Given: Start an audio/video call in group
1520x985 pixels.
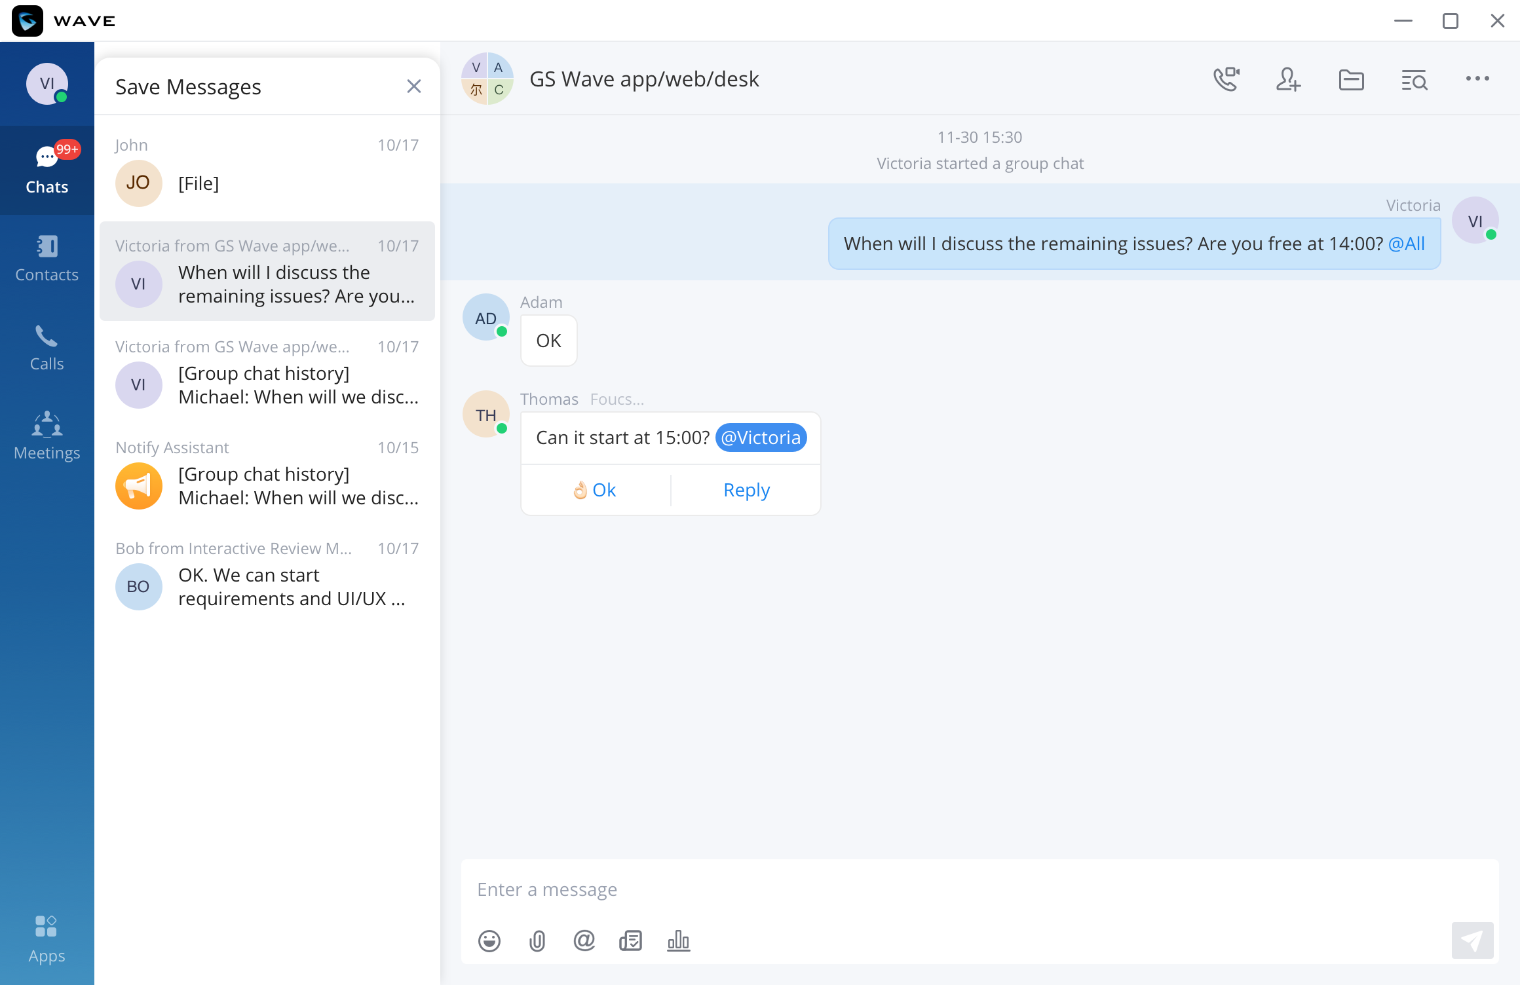Looking at the screenshot, I should pos(1226,79).
